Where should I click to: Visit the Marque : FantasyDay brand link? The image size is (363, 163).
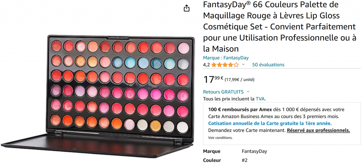(x=226, y=58)
